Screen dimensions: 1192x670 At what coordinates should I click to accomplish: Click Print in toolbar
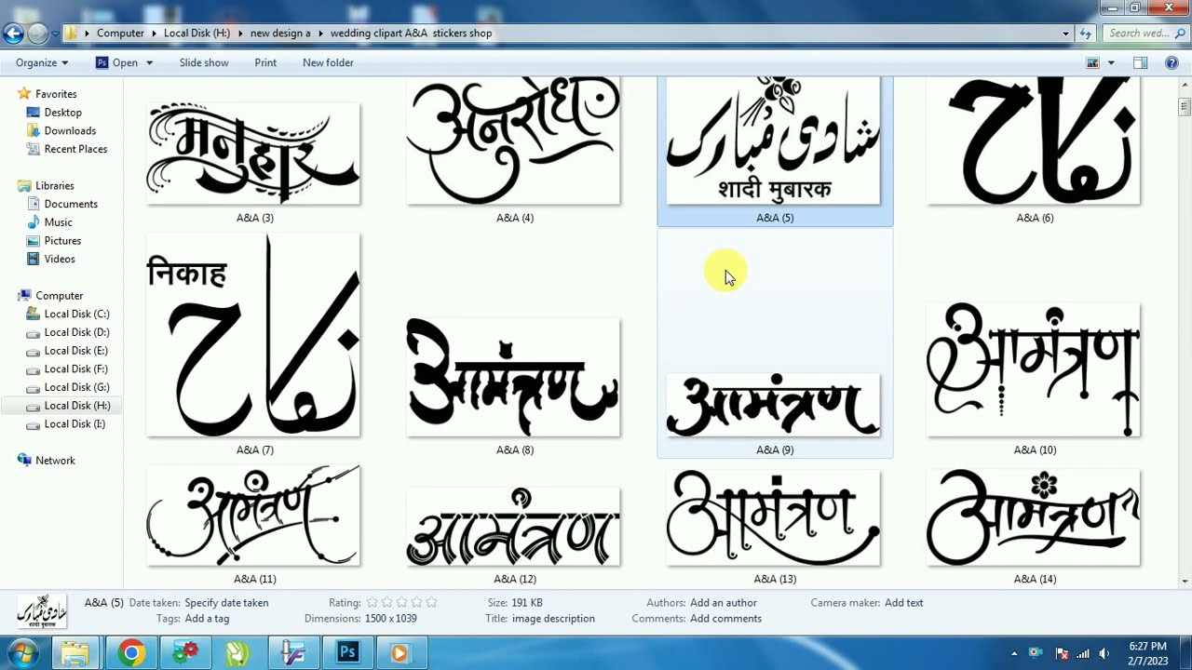pyautogui.click(x=265, y=63)
